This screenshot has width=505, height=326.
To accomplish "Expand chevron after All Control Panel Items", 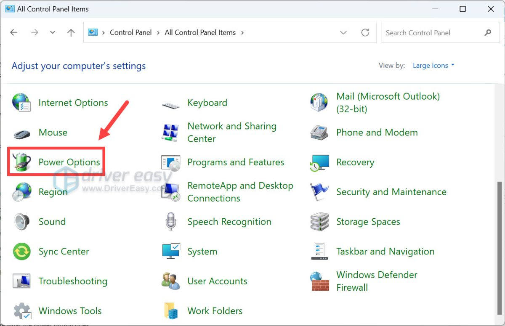I will (x=242, y=32).
